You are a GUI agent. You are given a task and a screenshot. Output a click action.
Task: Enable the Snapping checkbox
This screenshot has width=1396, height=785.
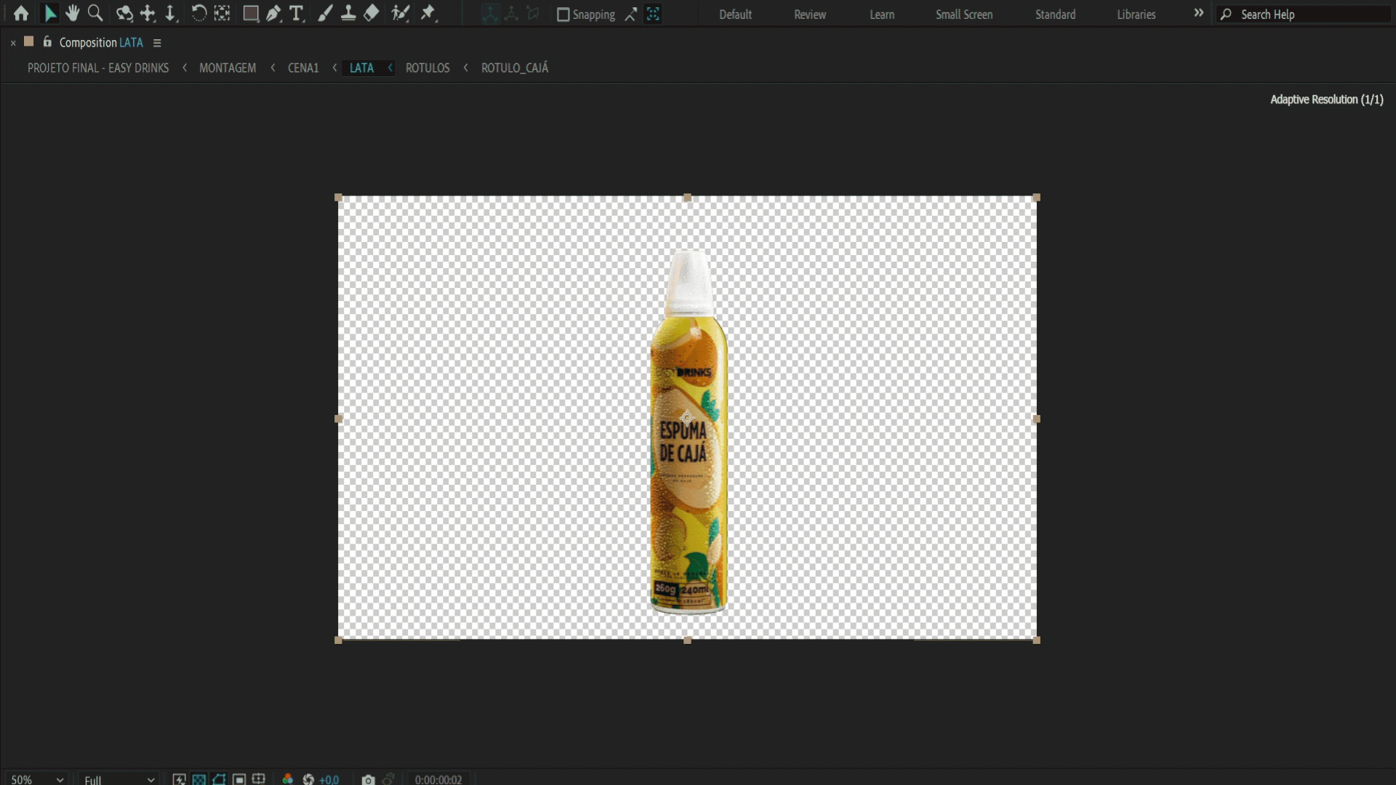tap(563, 15)
